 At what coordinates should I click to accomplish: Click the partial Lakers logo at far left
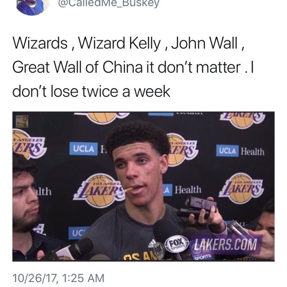[x=29, y=143]
